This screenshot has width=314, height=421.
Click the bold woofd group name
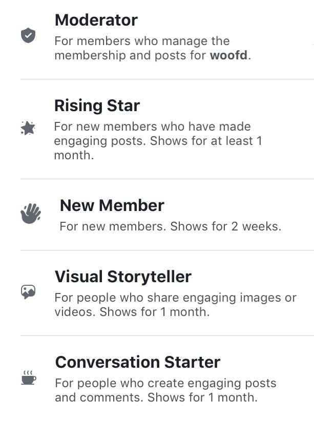pyautogui.click(x=229, y=55)
